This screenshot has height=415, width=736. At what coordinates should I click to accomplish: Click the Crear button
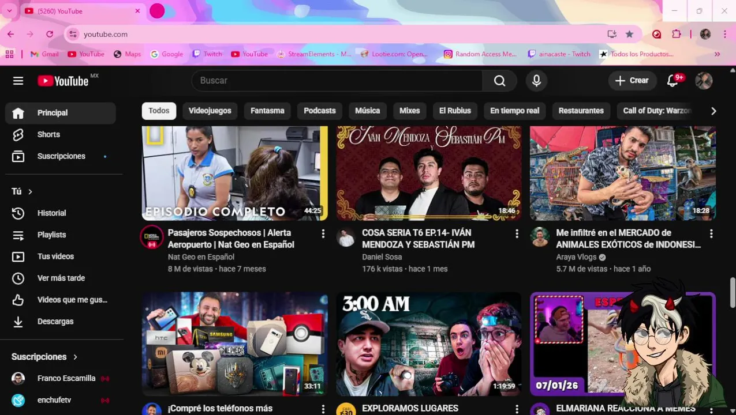pyautogui.click(x=632, y=81)
